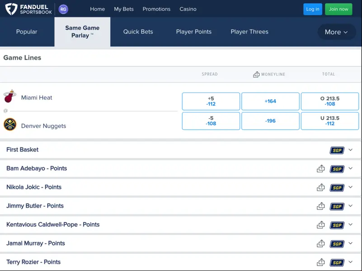Click the Jimmy Butler - Points title

[x=35, y=206]
